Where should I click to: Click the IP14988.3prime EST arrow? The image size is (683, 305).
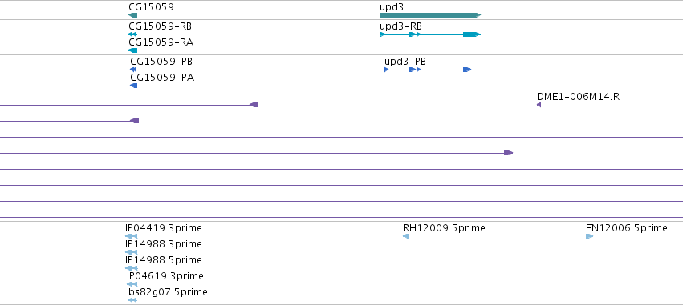[131, 252]
